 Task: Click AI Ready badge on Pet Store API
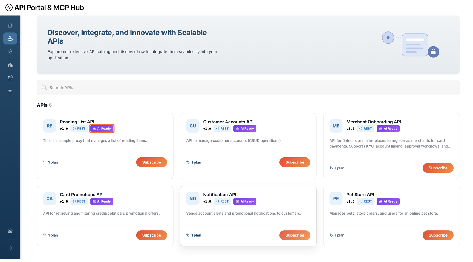tap(388, 201)
